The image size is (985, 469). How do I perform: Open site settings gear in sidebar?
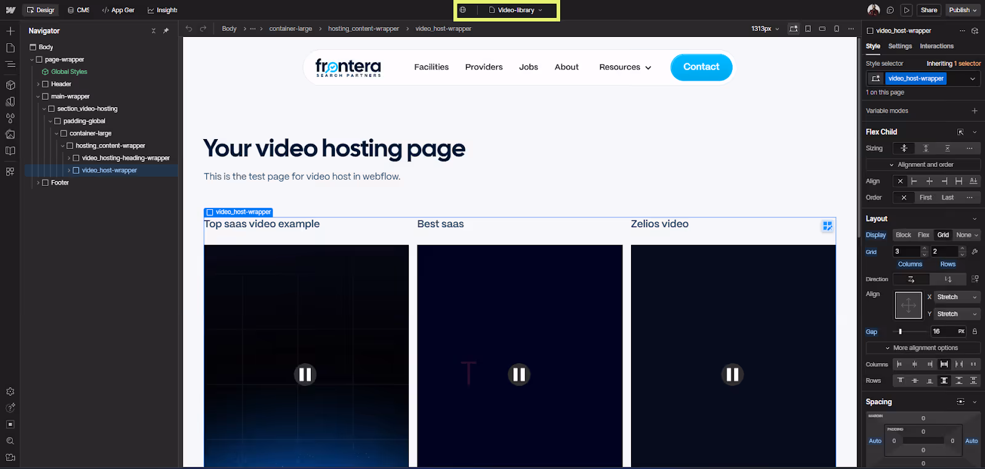pyautogui.click(x=10, y=391)
